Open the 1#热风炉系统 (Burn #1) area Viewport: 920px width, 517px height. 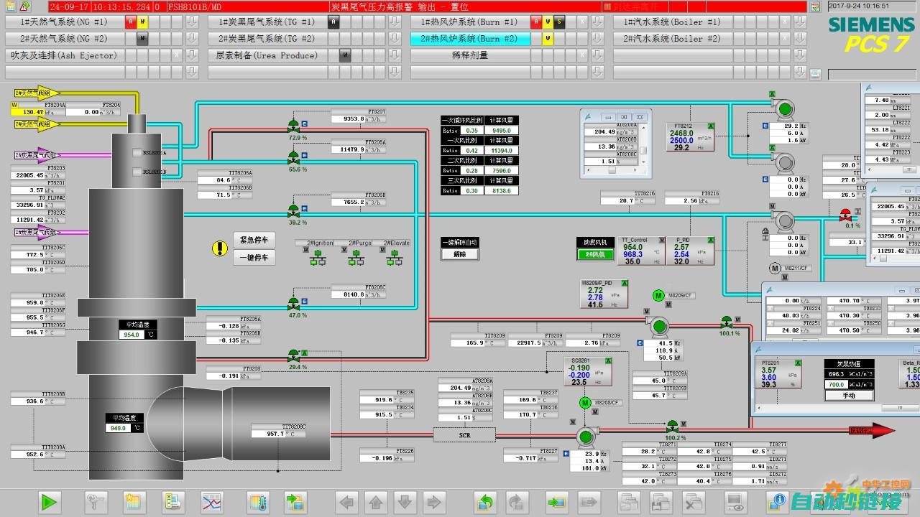pyautogui.click(x=470, y=22)
